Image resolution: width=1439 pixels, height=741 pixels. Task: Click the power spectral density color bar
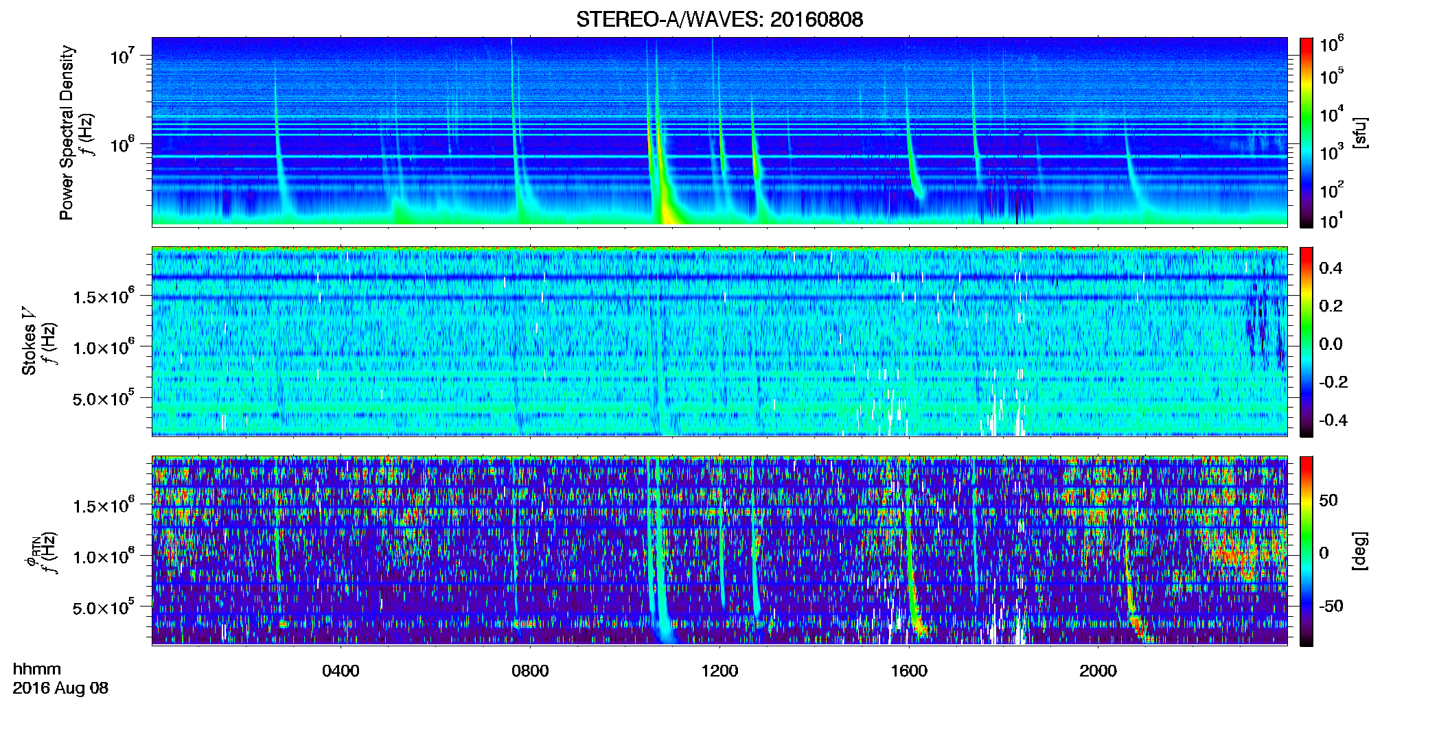point(1306,132)
